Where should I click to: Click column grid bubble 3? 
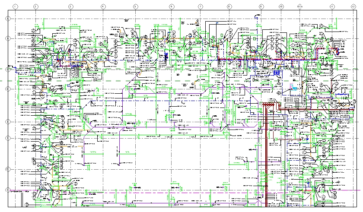click(71, 6)
